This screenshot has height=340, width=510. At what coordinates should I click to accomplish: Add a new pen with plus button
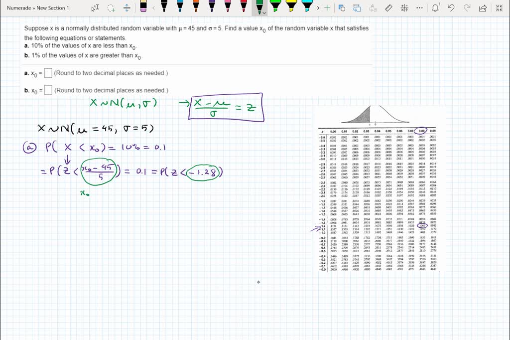pyautogui.click(x=327, y=8)
